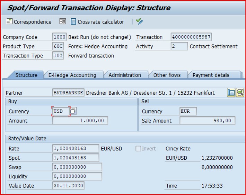Click the Transaction Type field 102
Image resolution: width=246 pixels, height=195 pixels.
coord(58,55)
